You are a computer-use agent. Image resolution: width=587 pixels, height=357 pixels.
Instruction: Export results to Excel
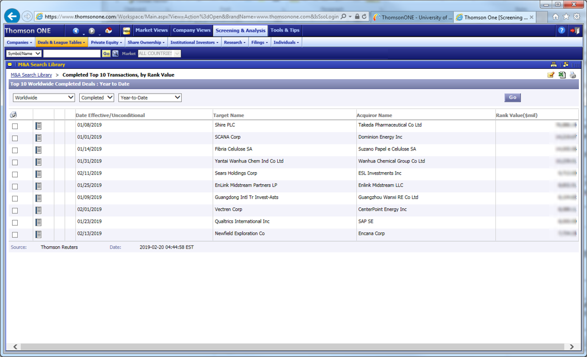562,75
